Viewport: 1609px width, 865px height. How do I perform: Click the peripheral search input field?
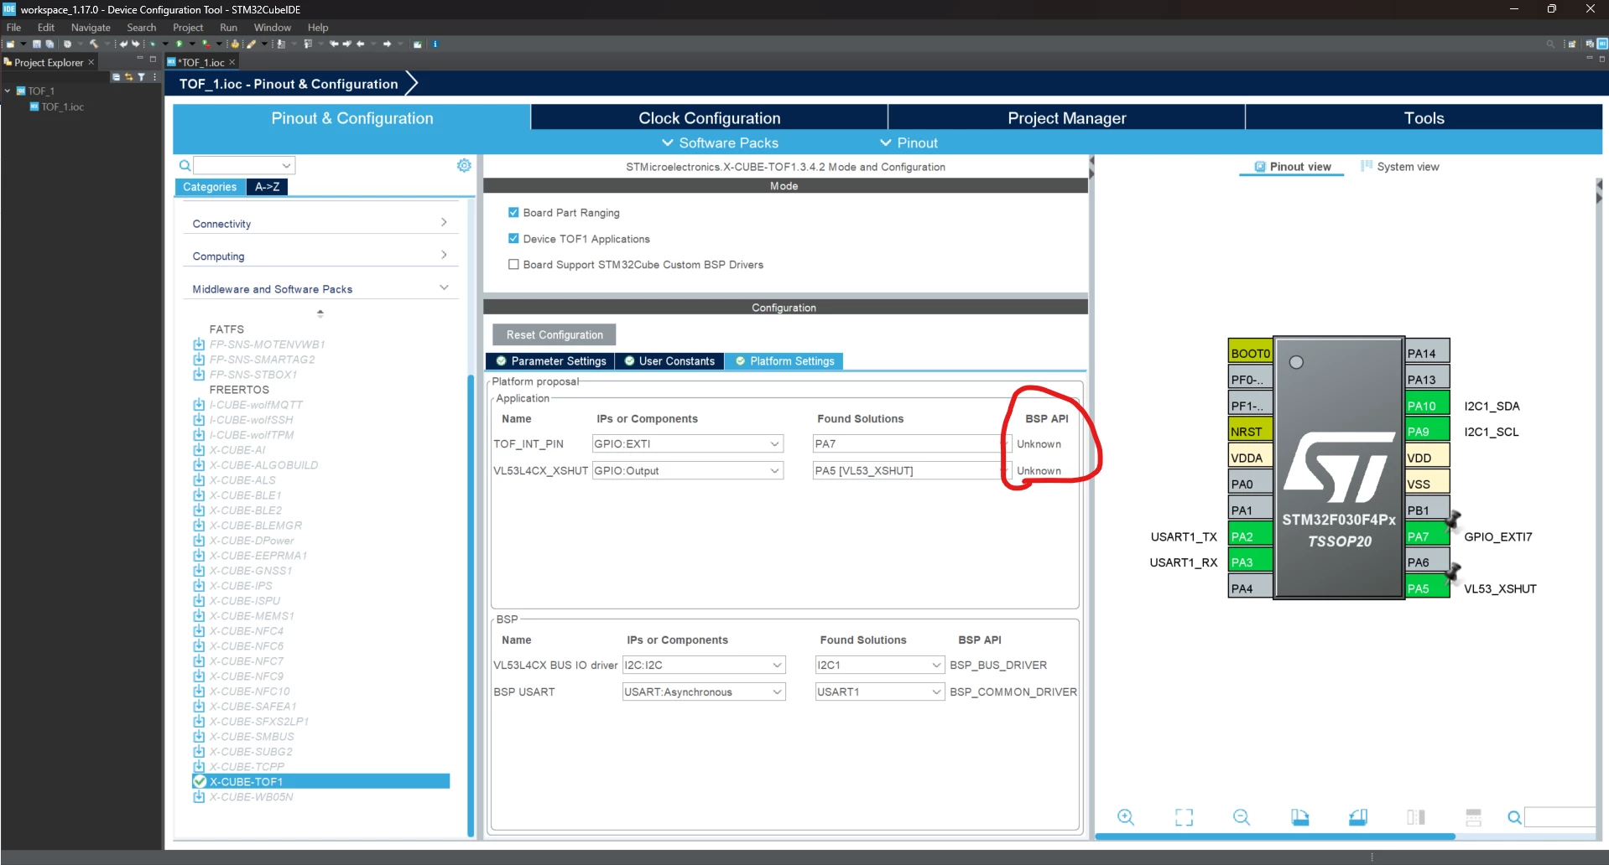click(244, 166)
